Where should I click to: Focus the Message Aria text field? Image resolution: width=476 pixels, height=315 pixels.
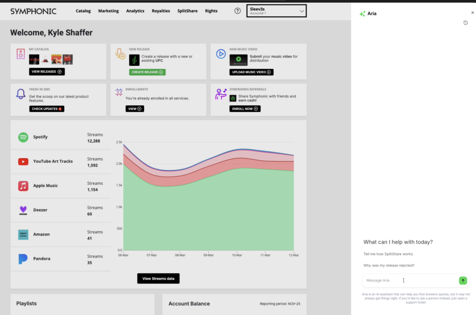pyautogui.click(x=409, y=281)
